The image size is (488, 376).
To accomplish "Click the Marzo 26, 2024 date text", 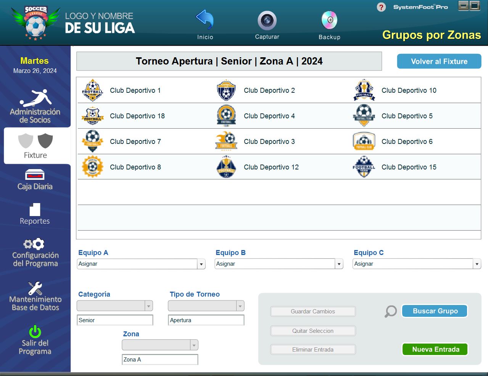I will tap(35, 71).
